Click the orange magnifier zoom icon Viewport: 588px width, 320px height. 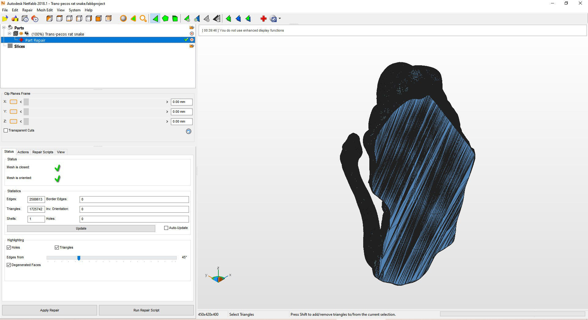143,19
